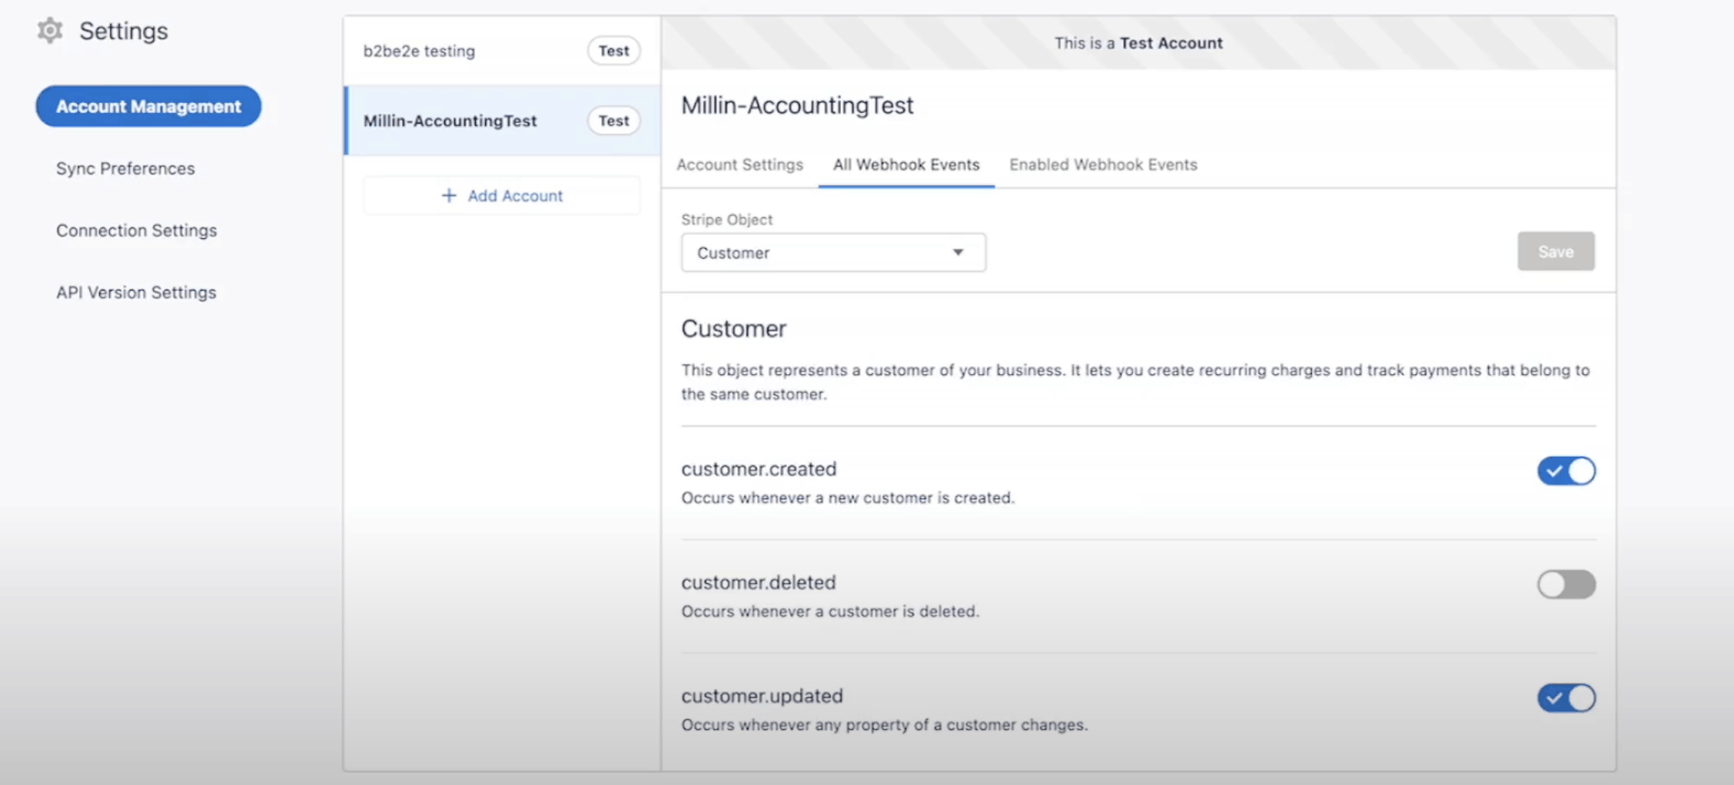The image size is (1734, 785).
Task: Open the Account Management section
Action: click(148, 107)
